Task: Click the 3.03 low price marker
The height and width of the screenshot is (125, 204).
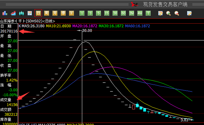Action: (x=184, y=120)
